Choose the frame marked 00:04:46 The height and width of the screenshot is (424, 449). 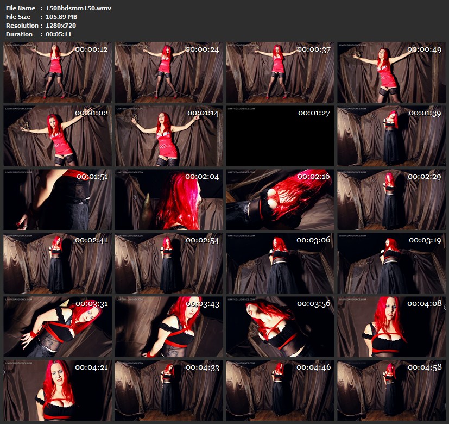click(x=280, y=390)
